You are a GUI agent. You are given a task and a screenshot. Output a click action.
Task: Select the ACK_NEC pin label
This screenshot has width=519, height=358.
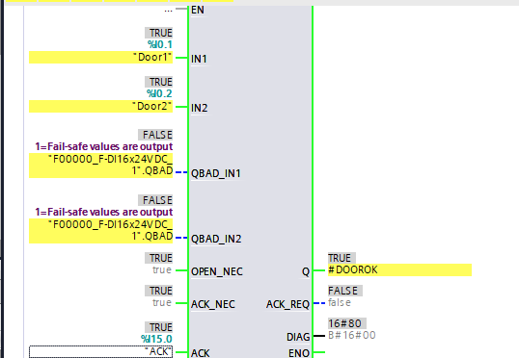coord(213,304)
